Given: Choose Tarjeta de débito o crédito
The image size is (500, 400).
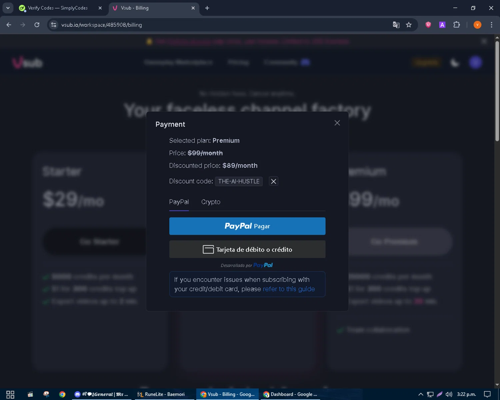Looking at the screenshot, I should pyautogui.click(x=247, y=249).
